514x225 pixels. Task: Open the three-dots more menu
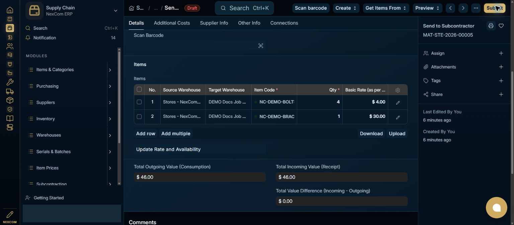(476, 8)
